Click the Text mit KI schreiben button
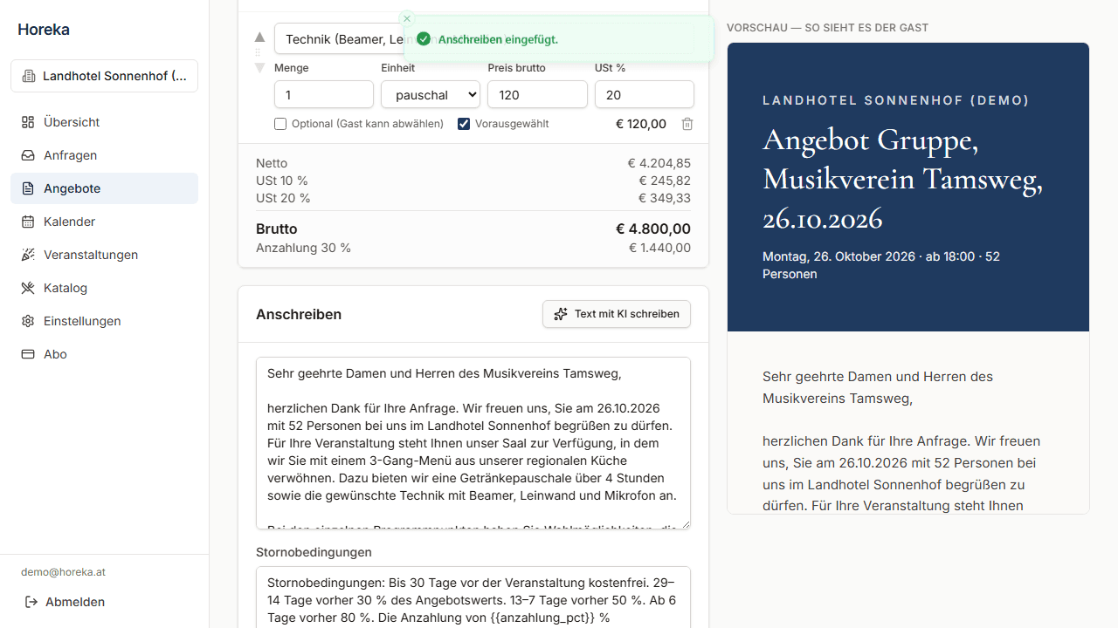 617,314
